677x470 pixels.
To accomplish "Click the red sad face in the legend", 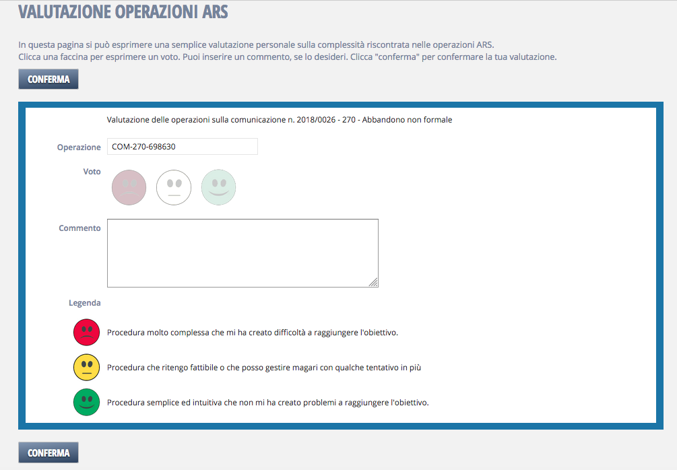I will pyautogui.click(x=86, y=332).
